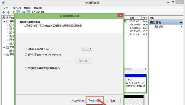
Task: Click the 分配驱动器号和路径 heading text
Action: point(30,22)
